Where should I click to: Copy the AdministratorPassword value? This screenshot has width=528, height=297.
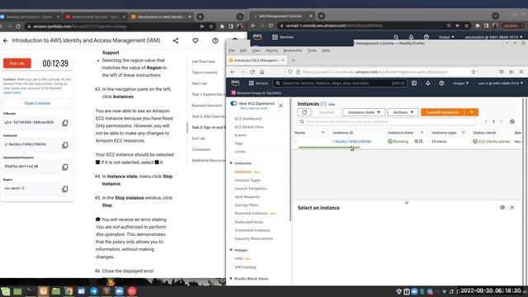click(65, 167)
